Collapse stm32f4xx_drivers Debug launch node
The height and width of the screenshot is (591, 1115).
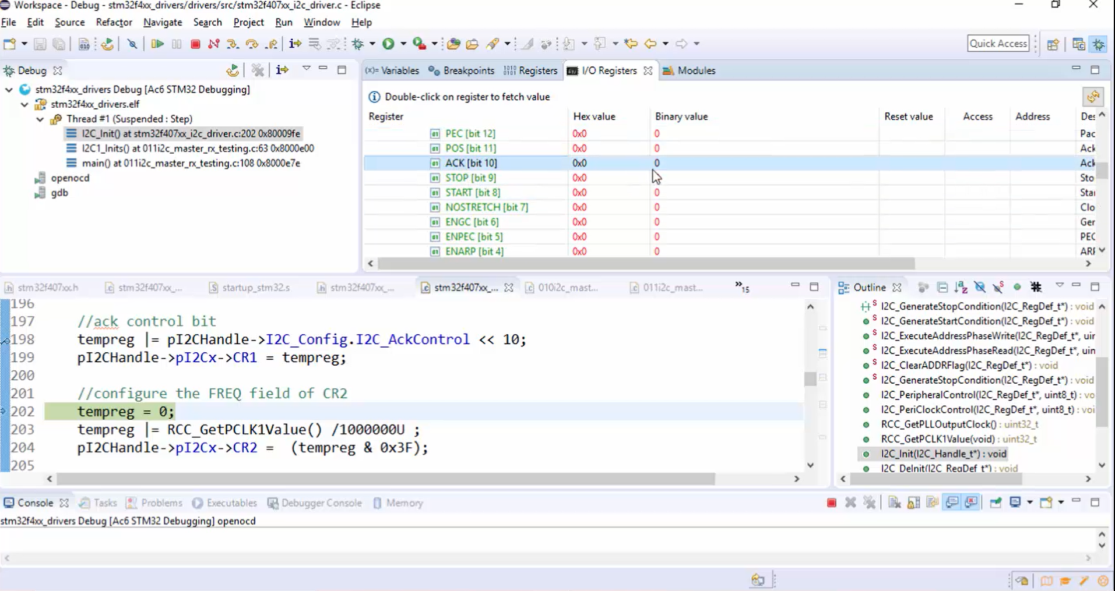click(9, 90)
